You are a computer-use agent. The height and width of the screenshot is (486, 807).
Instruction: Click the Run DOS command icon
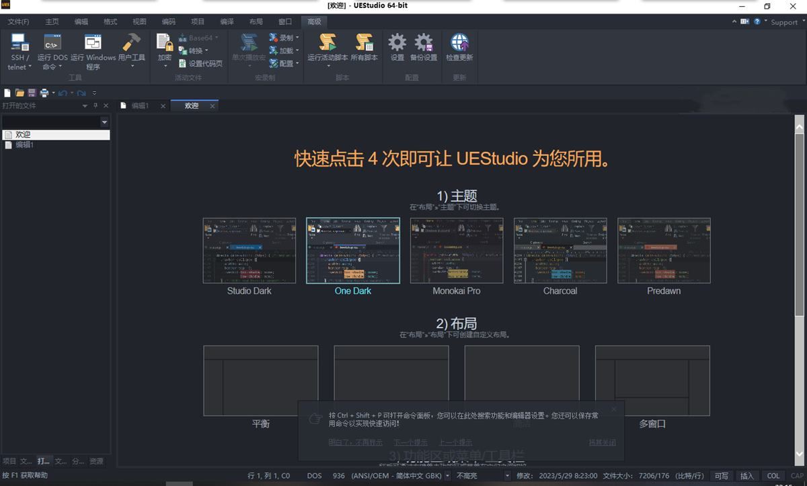click(x=52, y=44)
